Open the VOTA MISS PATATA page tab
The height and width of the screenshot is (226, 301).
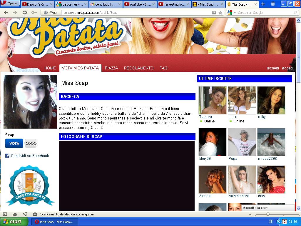pos(81,68)
